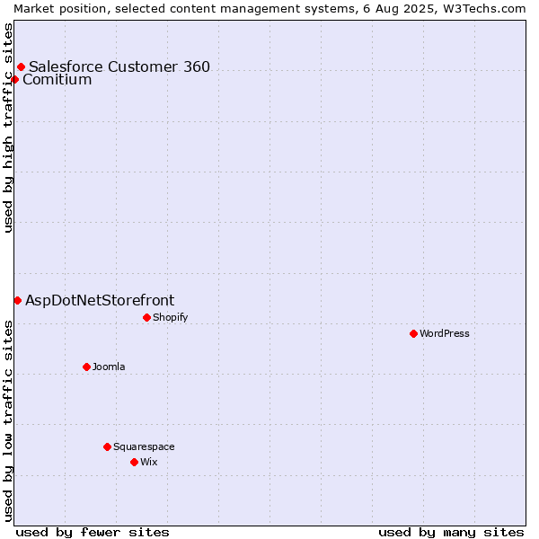Click the Joomla red data point
The height and width of the screenshot is (539, 539).
point(86,367)
